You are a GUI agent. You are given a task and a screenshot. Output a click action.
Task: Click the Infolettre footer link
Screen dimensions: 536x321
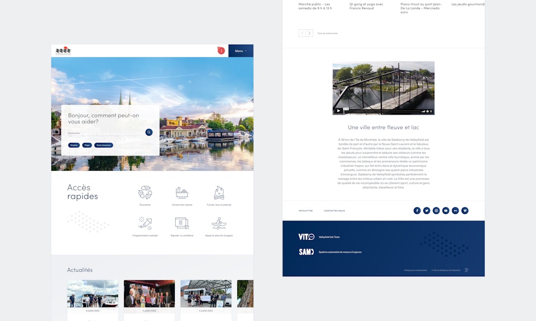[x=305, y=211]
